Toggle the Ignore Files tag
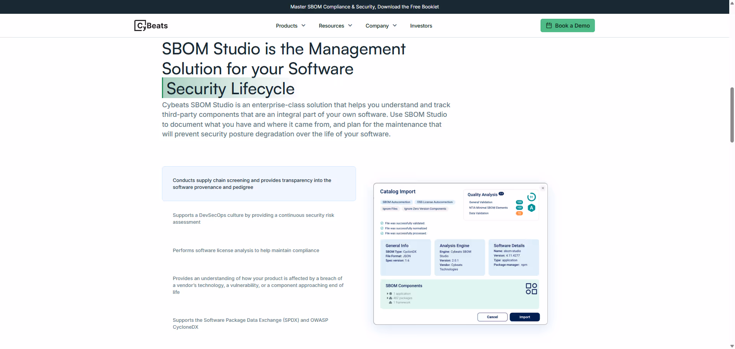The width and height of the screenshot is (735, 349). click(x=390, y=209)
